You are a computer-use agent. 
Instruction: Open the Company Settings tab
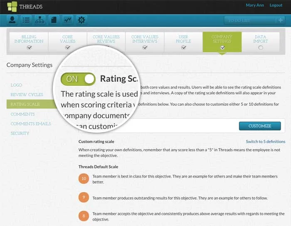(x=222, y=42)
